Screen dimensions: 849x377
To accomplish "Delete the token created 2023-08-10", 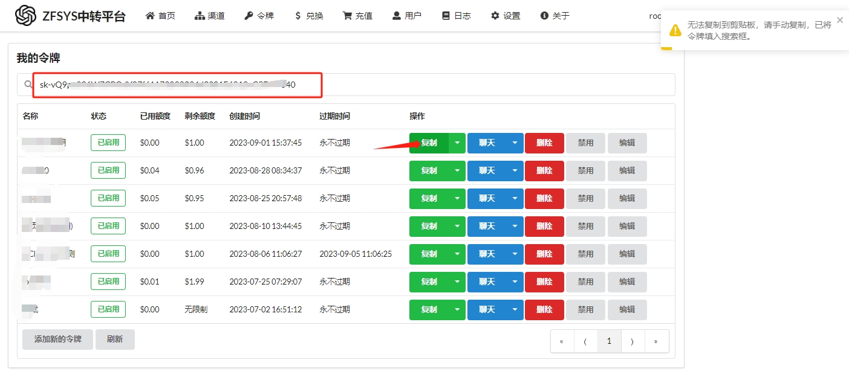I will pyautogui.click(x=544, y=227).
